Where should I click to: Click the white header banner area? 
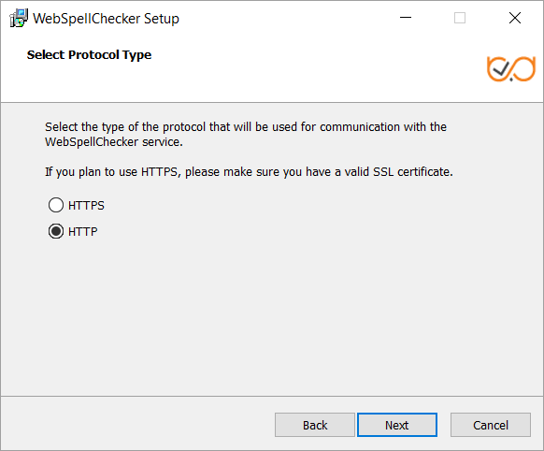[272, 68]
